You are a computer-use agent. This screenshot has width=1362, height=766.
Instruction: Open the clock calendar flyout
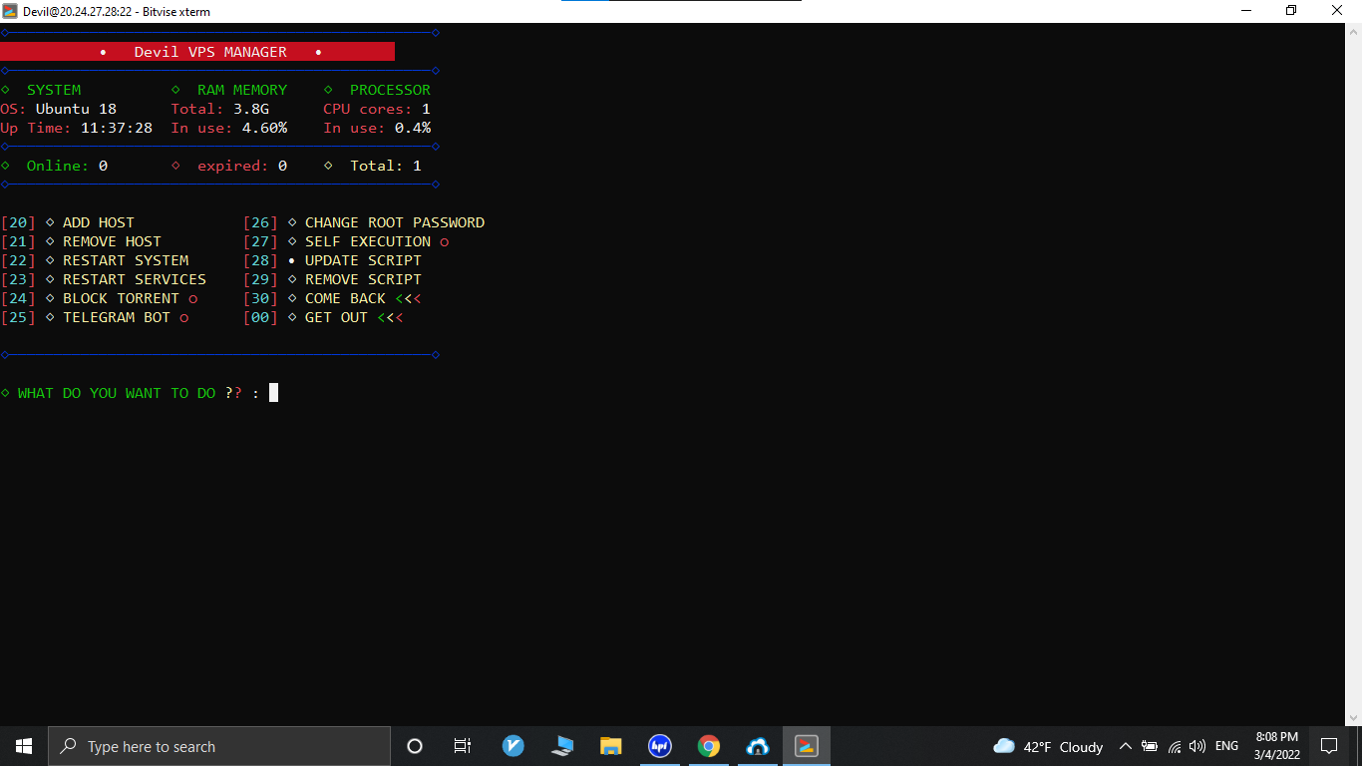point(1276,746)
